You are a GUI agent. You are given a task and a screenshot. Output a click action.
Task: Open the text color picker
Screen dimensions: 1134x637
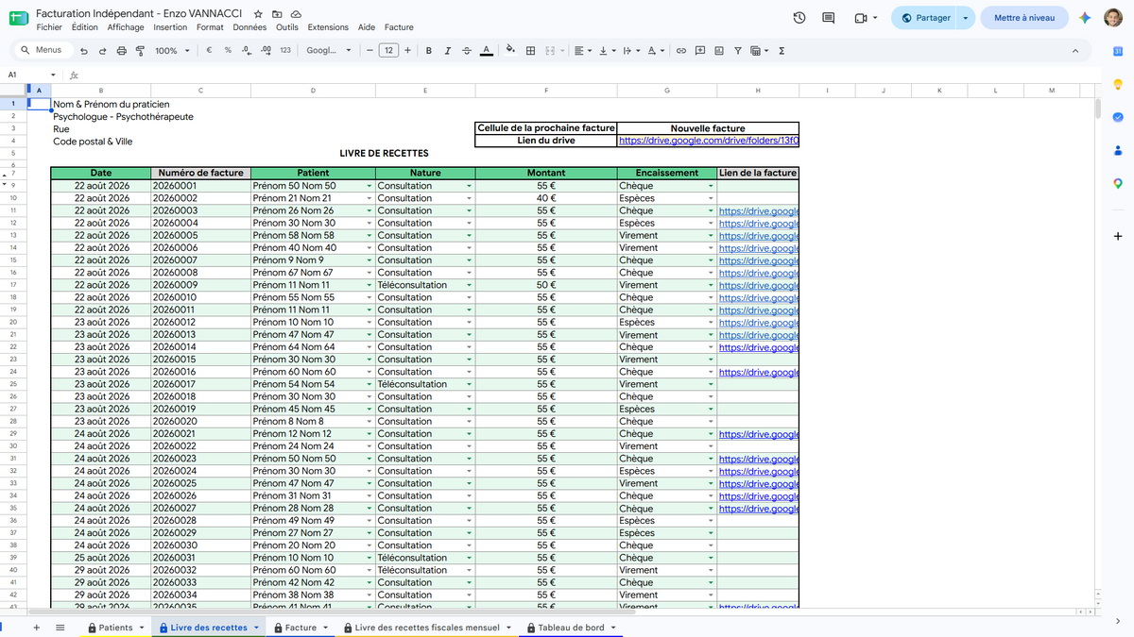[486, 51]
